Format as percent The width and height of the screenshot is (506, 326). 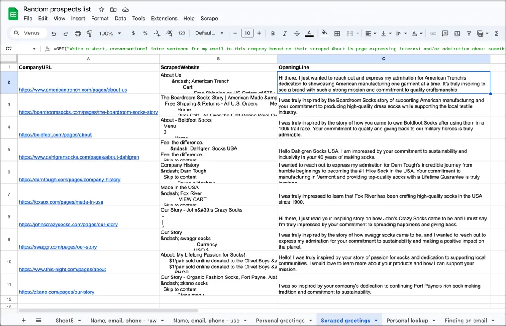coord(145,33)
